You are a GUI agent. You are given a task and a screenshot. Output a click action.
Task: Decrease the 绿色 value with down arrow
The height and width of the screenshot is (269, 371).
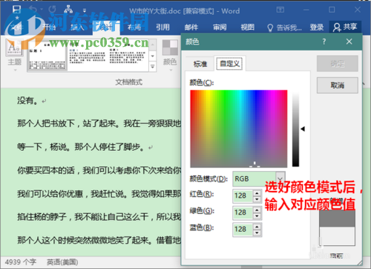pos(257,216)
